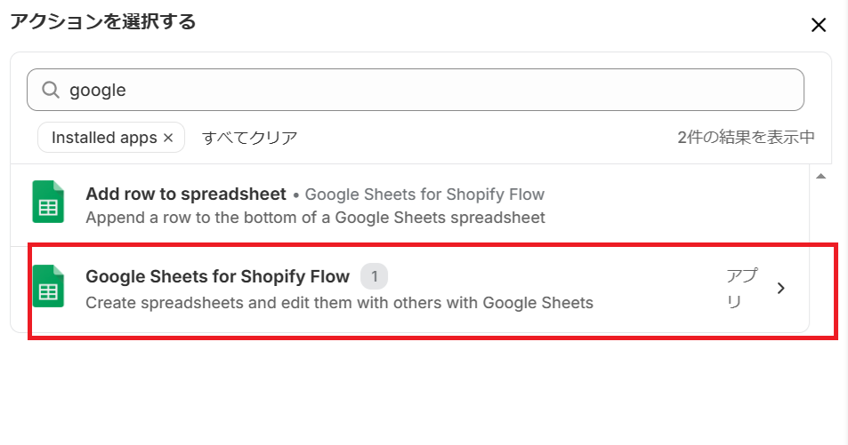
Task: Click the アプリ label on the app row
Action: click(x=742, y=289)
